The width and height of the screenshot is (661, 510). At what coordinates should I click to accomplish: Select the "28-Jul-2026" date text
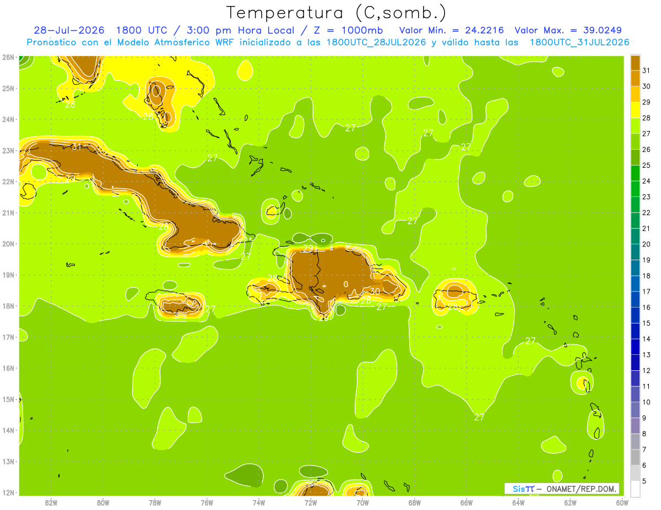69,30
